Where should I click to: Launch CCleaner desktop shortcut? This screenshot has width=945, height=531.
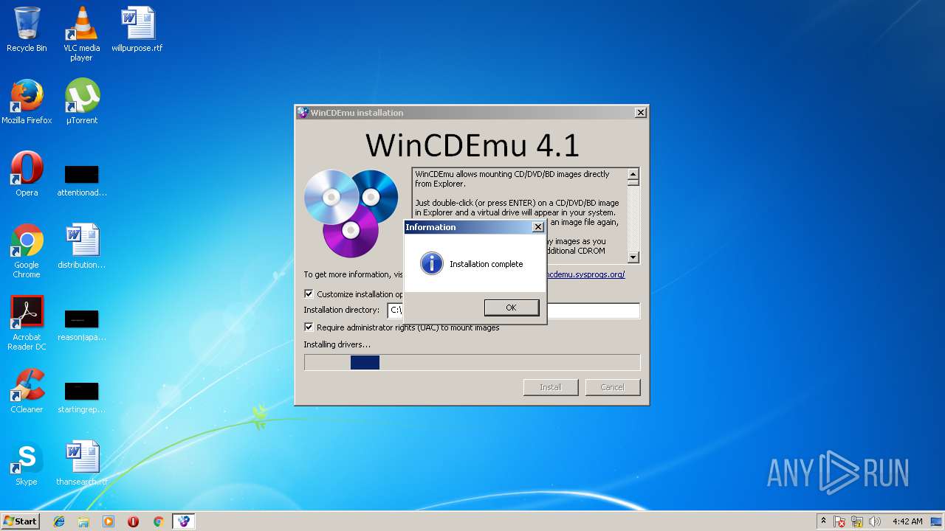pos(27,391)
